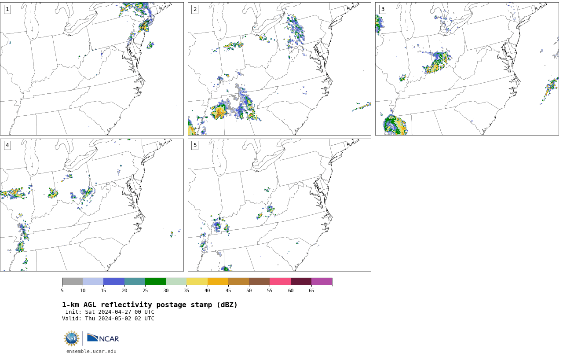
Task: Click the panel number label 1
Action: 7,9
